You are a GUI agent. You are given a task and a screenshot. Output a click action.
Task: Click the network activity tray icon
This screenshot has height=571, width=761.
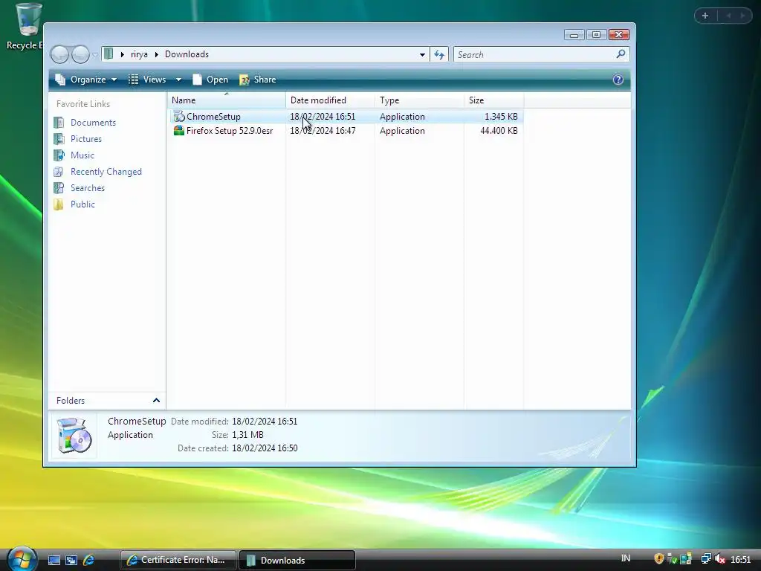click(x=685, y=559)
